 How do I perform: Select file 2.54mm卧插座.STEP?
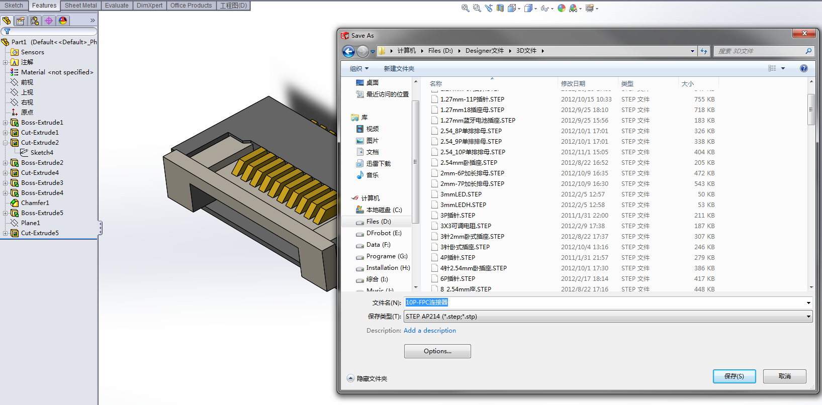[469, 163]
